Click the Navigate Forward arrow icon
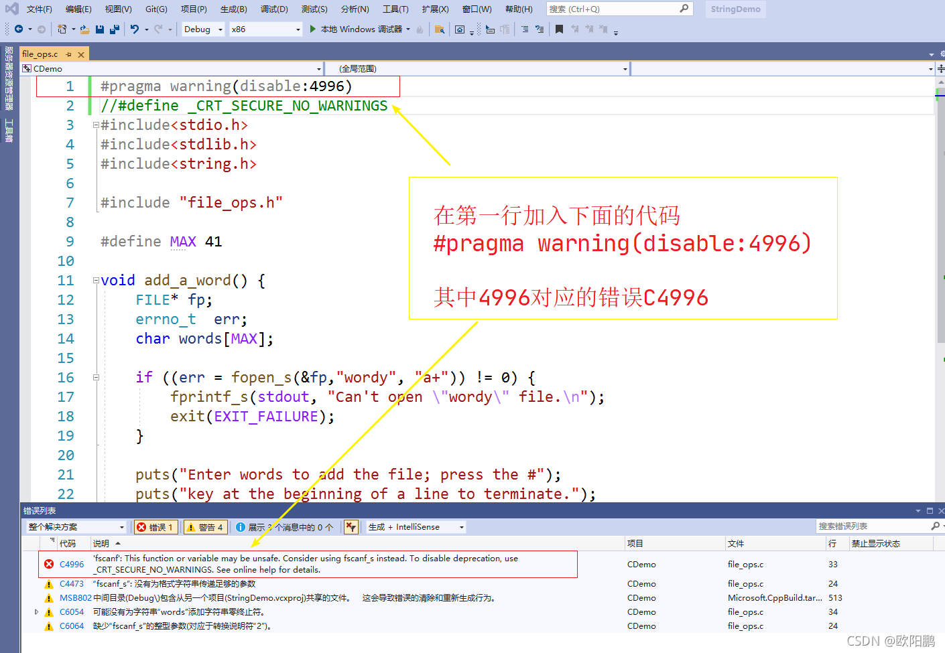The image size is (945, 653). click(42, 29)
